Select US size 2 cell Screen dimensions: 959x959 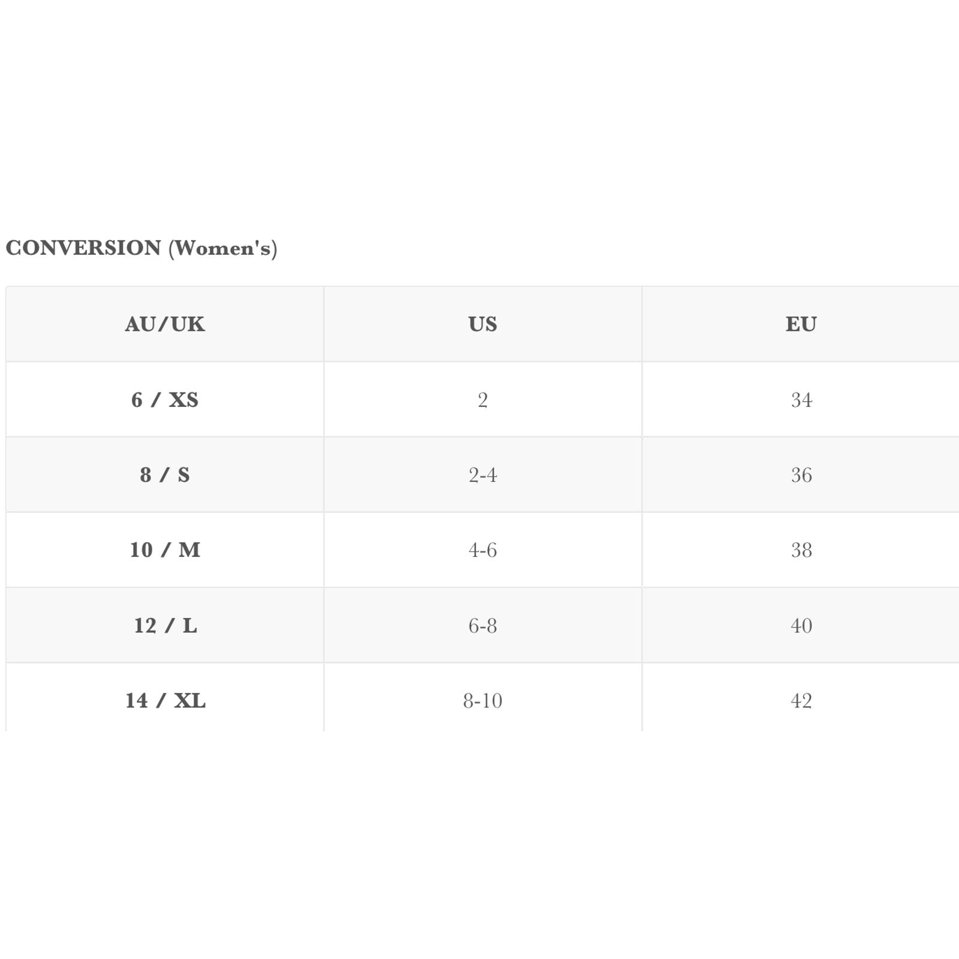[x=482, y=400]
